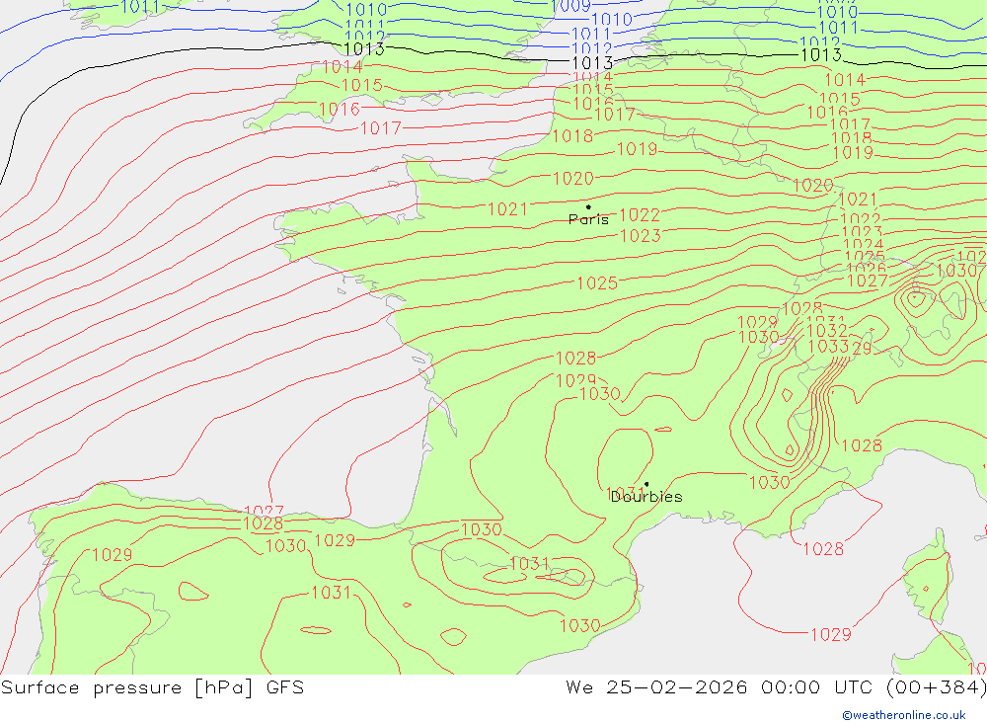
Task: Click the 1025 isobar label south of Paris
Action: (x=597, y=282)
